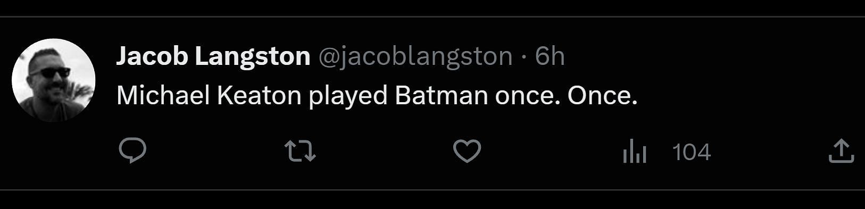865x209 pixels.
Task: Open the empty space between heart and views icons
Action: click(x=552, y=152)
